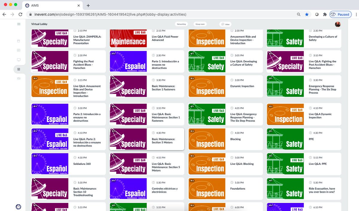Screen dimensions: 359x211
Task: Open Emergency Response Planning Six Step Process 3:30
Action: [x=304, y=86]
